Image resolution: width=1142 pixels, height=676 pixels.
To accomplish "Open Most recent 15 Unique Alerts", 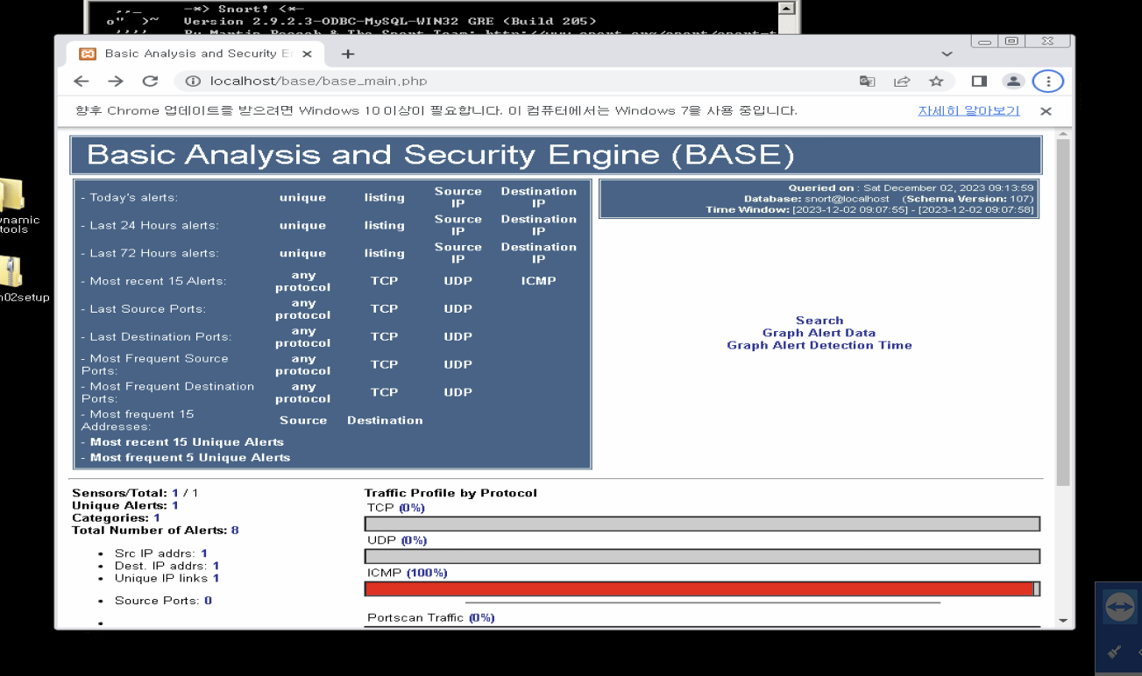I will pyautogui.click(x=187, y=442).
